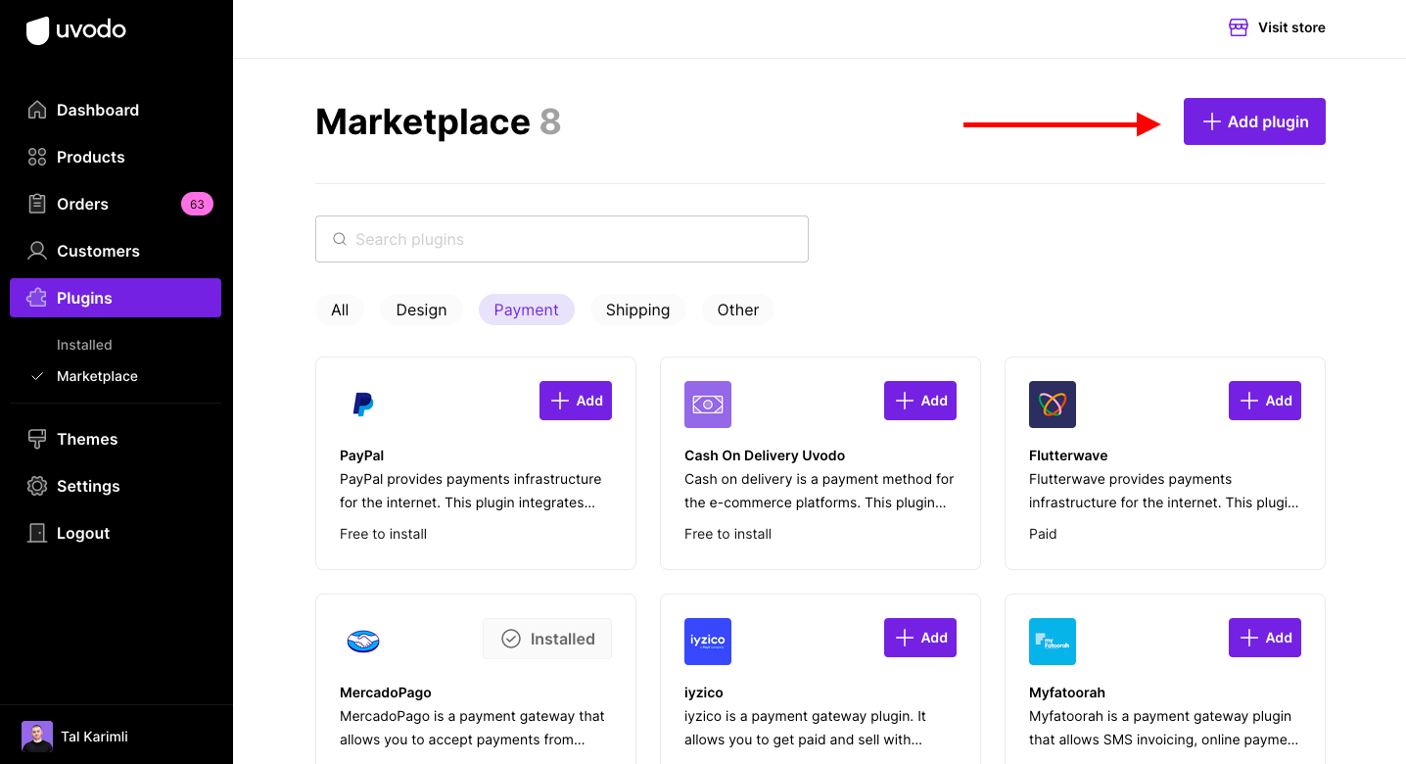Click the store icon beside Visit store
This screenshot has height=764, width=1406.
[1239, 27]
